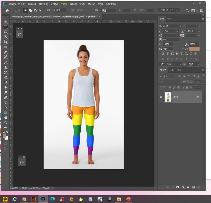Image resolution: width=211 pixels, height=203 pixels.
Task: Click the 선택 및 마스크 button
Action: [169, 10]
